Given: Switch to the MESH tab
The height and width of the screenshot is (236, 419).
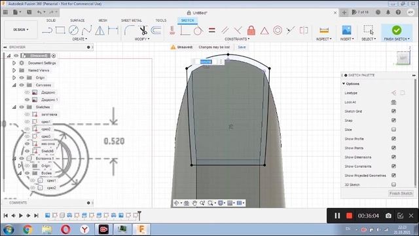Looking at the screenshot, I should 103,20.
